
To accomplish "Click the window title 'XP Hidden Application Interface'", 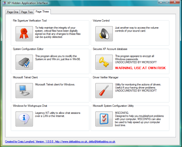I will [28, 3].
